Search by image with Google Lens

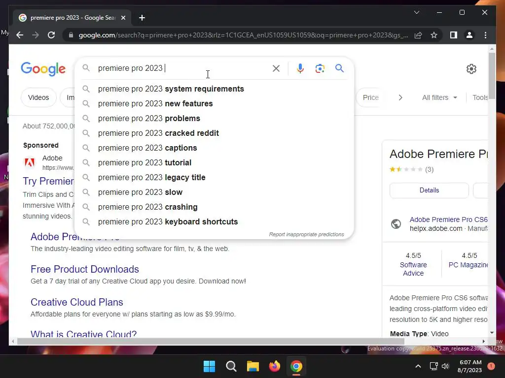320,68
